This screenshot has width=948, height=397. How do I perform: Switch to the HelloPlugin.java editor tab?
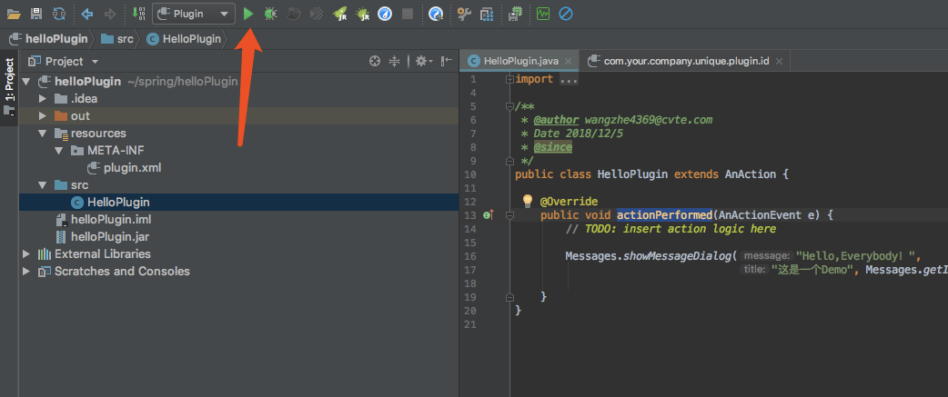520,61
